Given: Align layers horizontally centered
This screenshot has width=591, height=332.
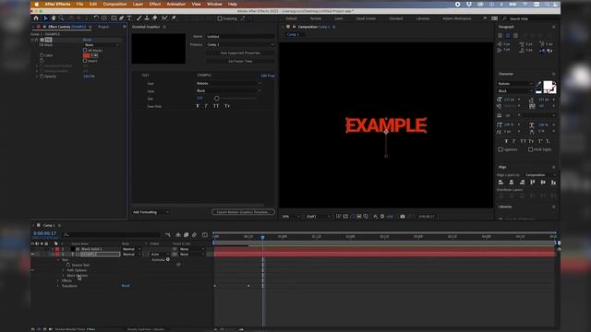Looking at the screenshot, I should [512, 183].
